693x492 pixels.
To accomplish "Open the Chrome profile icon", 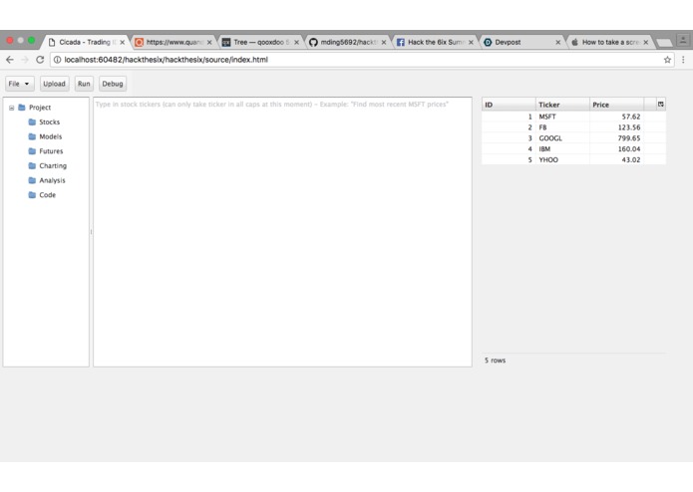I will (x=683, y=40).
